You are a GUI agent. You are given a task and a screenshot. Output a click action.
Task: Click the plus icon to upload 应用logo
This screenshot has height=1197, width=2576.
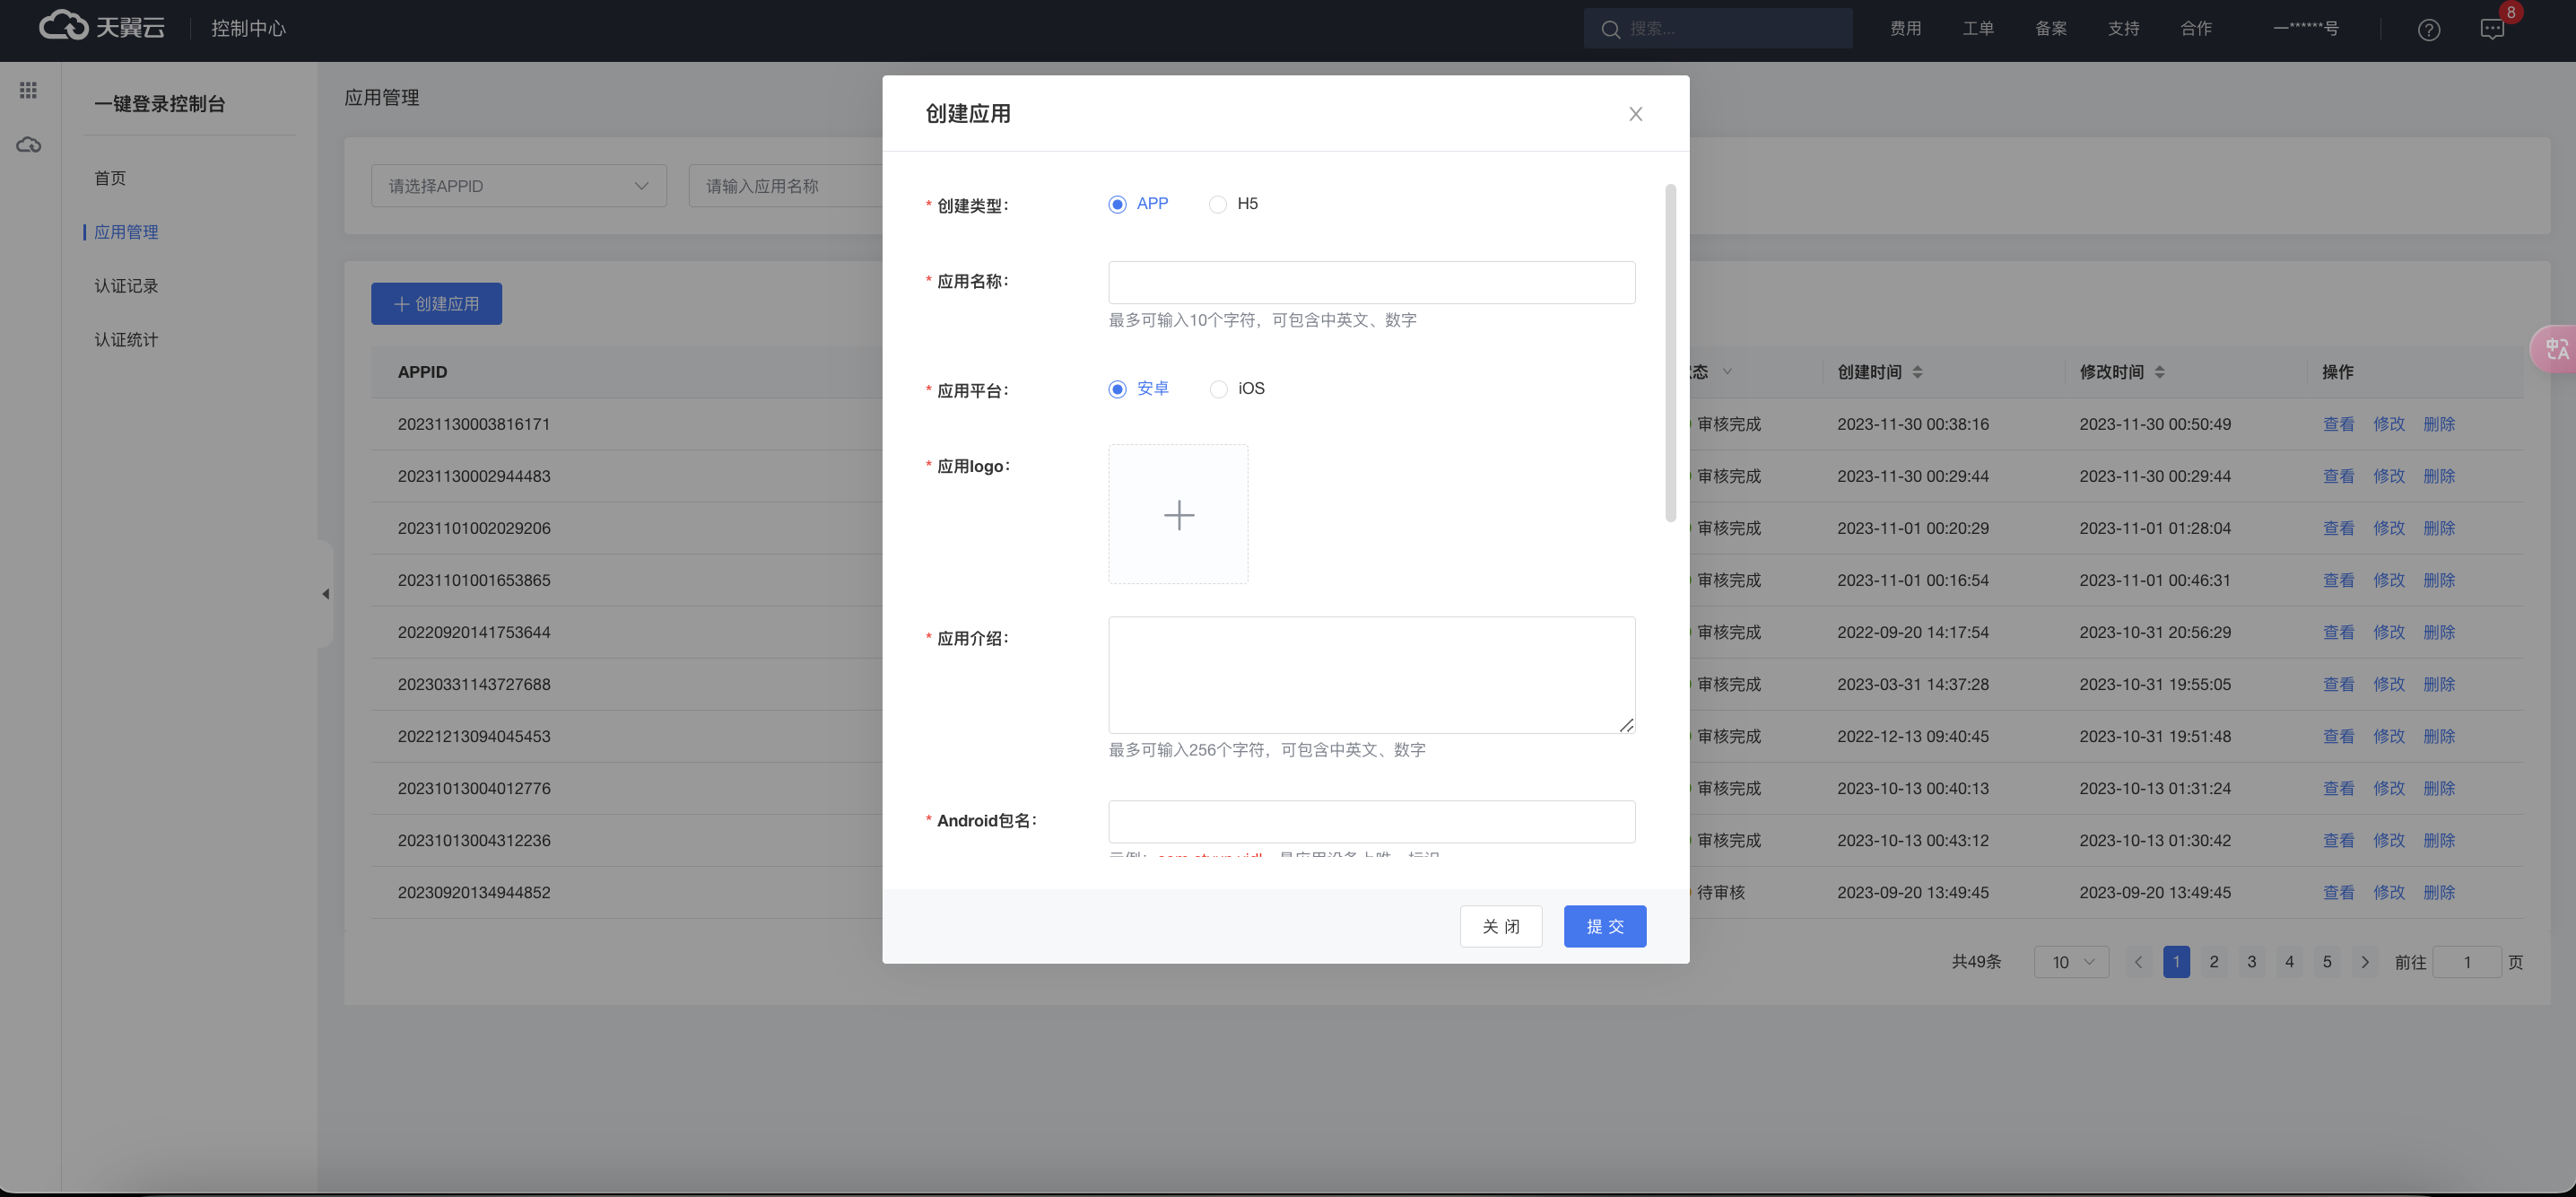pyautogui.click(x=1178, y=514)
